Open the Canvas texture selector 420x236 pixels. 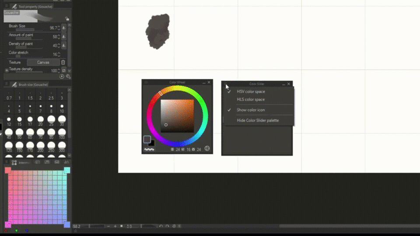[x=43, y=62]
